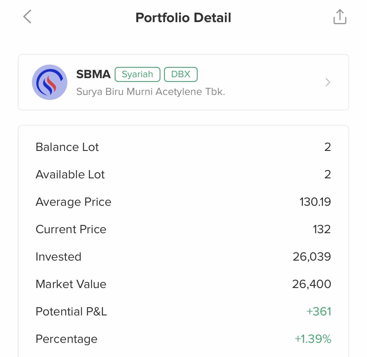Viewport: 367px width, 357px height.
Task: Tap the Average Price value 130.19
Action: (x=315, y=202)
